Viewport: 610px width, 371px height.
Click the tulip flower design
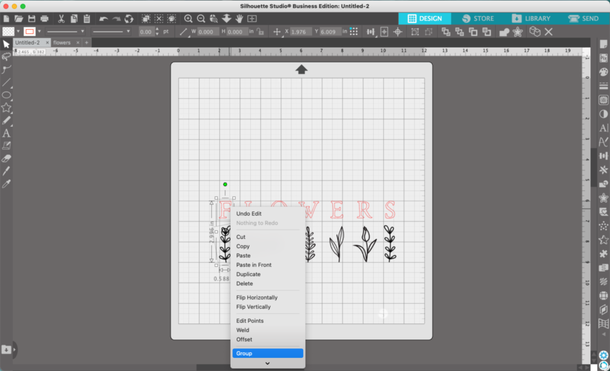pyautogui.click(x=365, y=244)
